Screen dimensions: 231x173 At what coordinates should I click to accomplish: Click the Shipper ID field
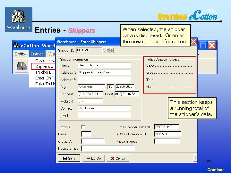(89, 50)
